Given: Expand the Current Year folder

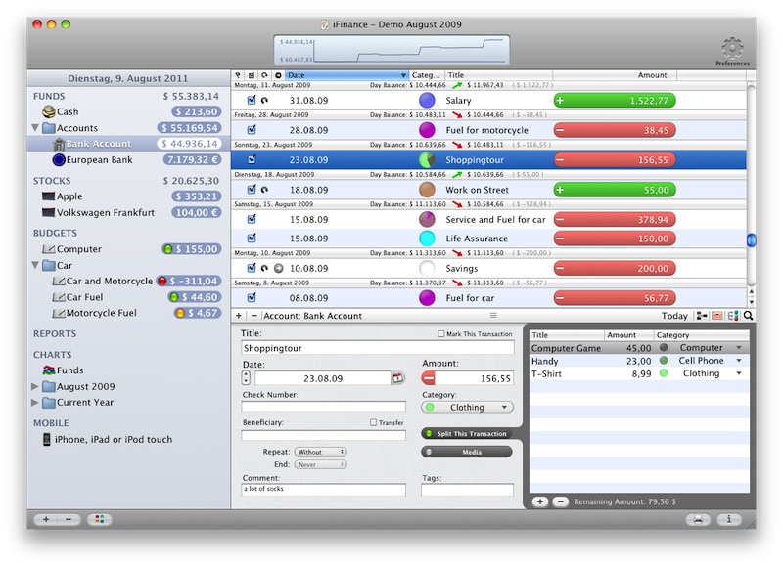Looking at the screenshot, I should point(34,403).
